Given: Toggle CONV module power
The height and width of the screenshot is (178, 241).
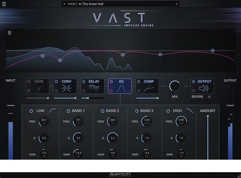Looking at the screenshot, I should tap(56, 82).
